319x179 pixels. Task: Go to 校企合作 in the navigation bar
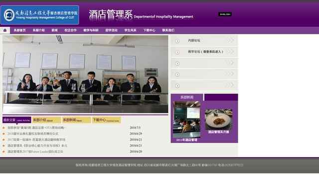[70, 30]
